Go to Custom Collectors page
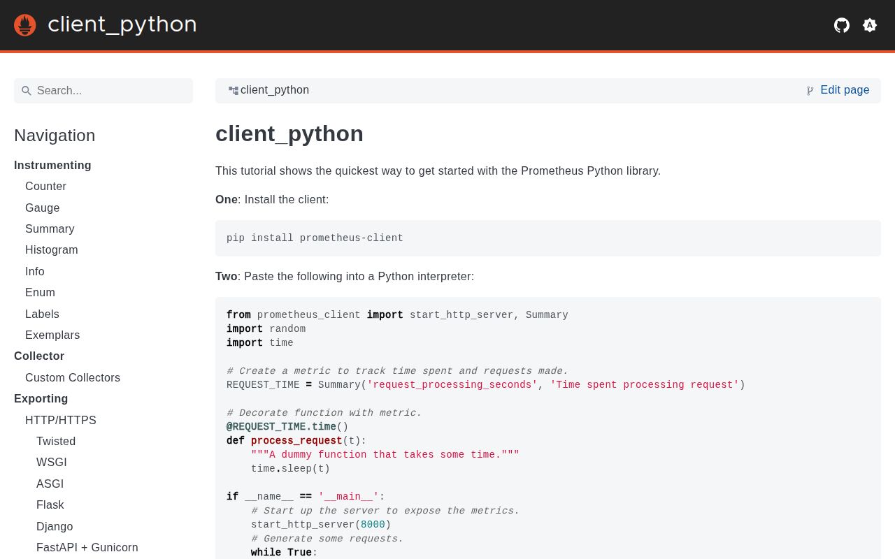This screenshot has height=559, width=895. click(x=73, y=378)
